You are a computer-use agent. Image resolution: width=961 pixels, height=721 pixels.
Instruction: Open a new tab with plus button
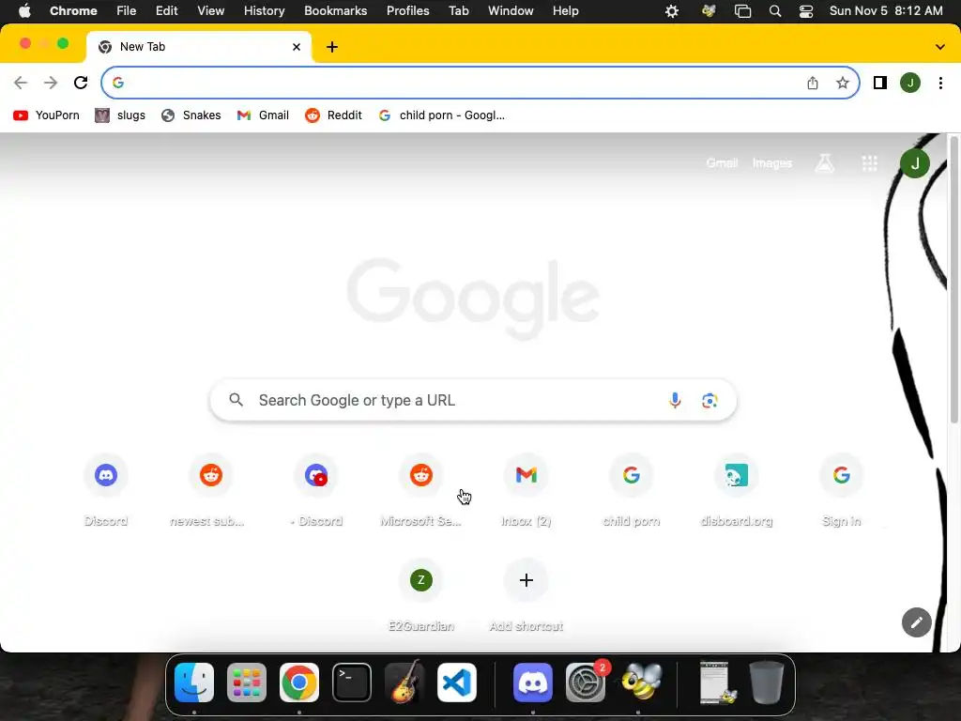[332, 47]
